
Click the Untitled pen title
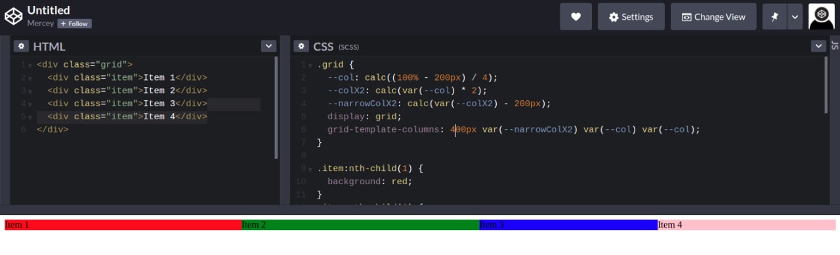(x=49, y=10)
